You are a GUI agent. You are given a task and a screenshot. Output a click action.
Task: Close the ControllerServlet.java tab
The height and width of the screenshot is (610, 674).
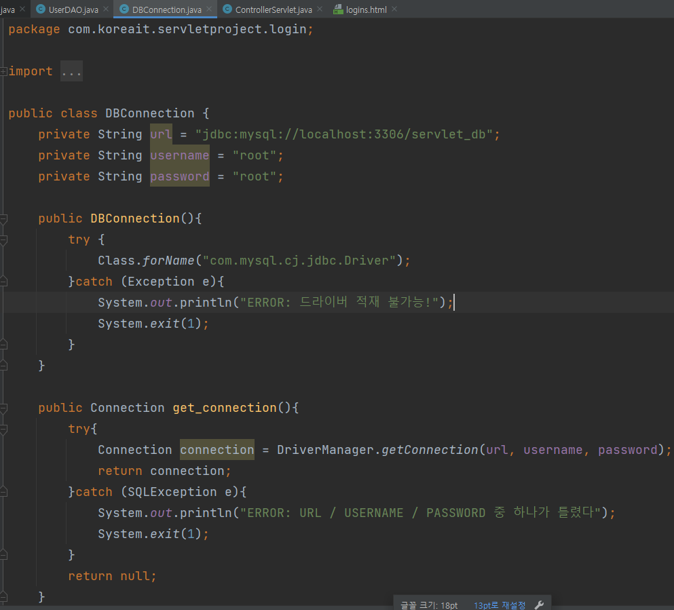(320, 9)
